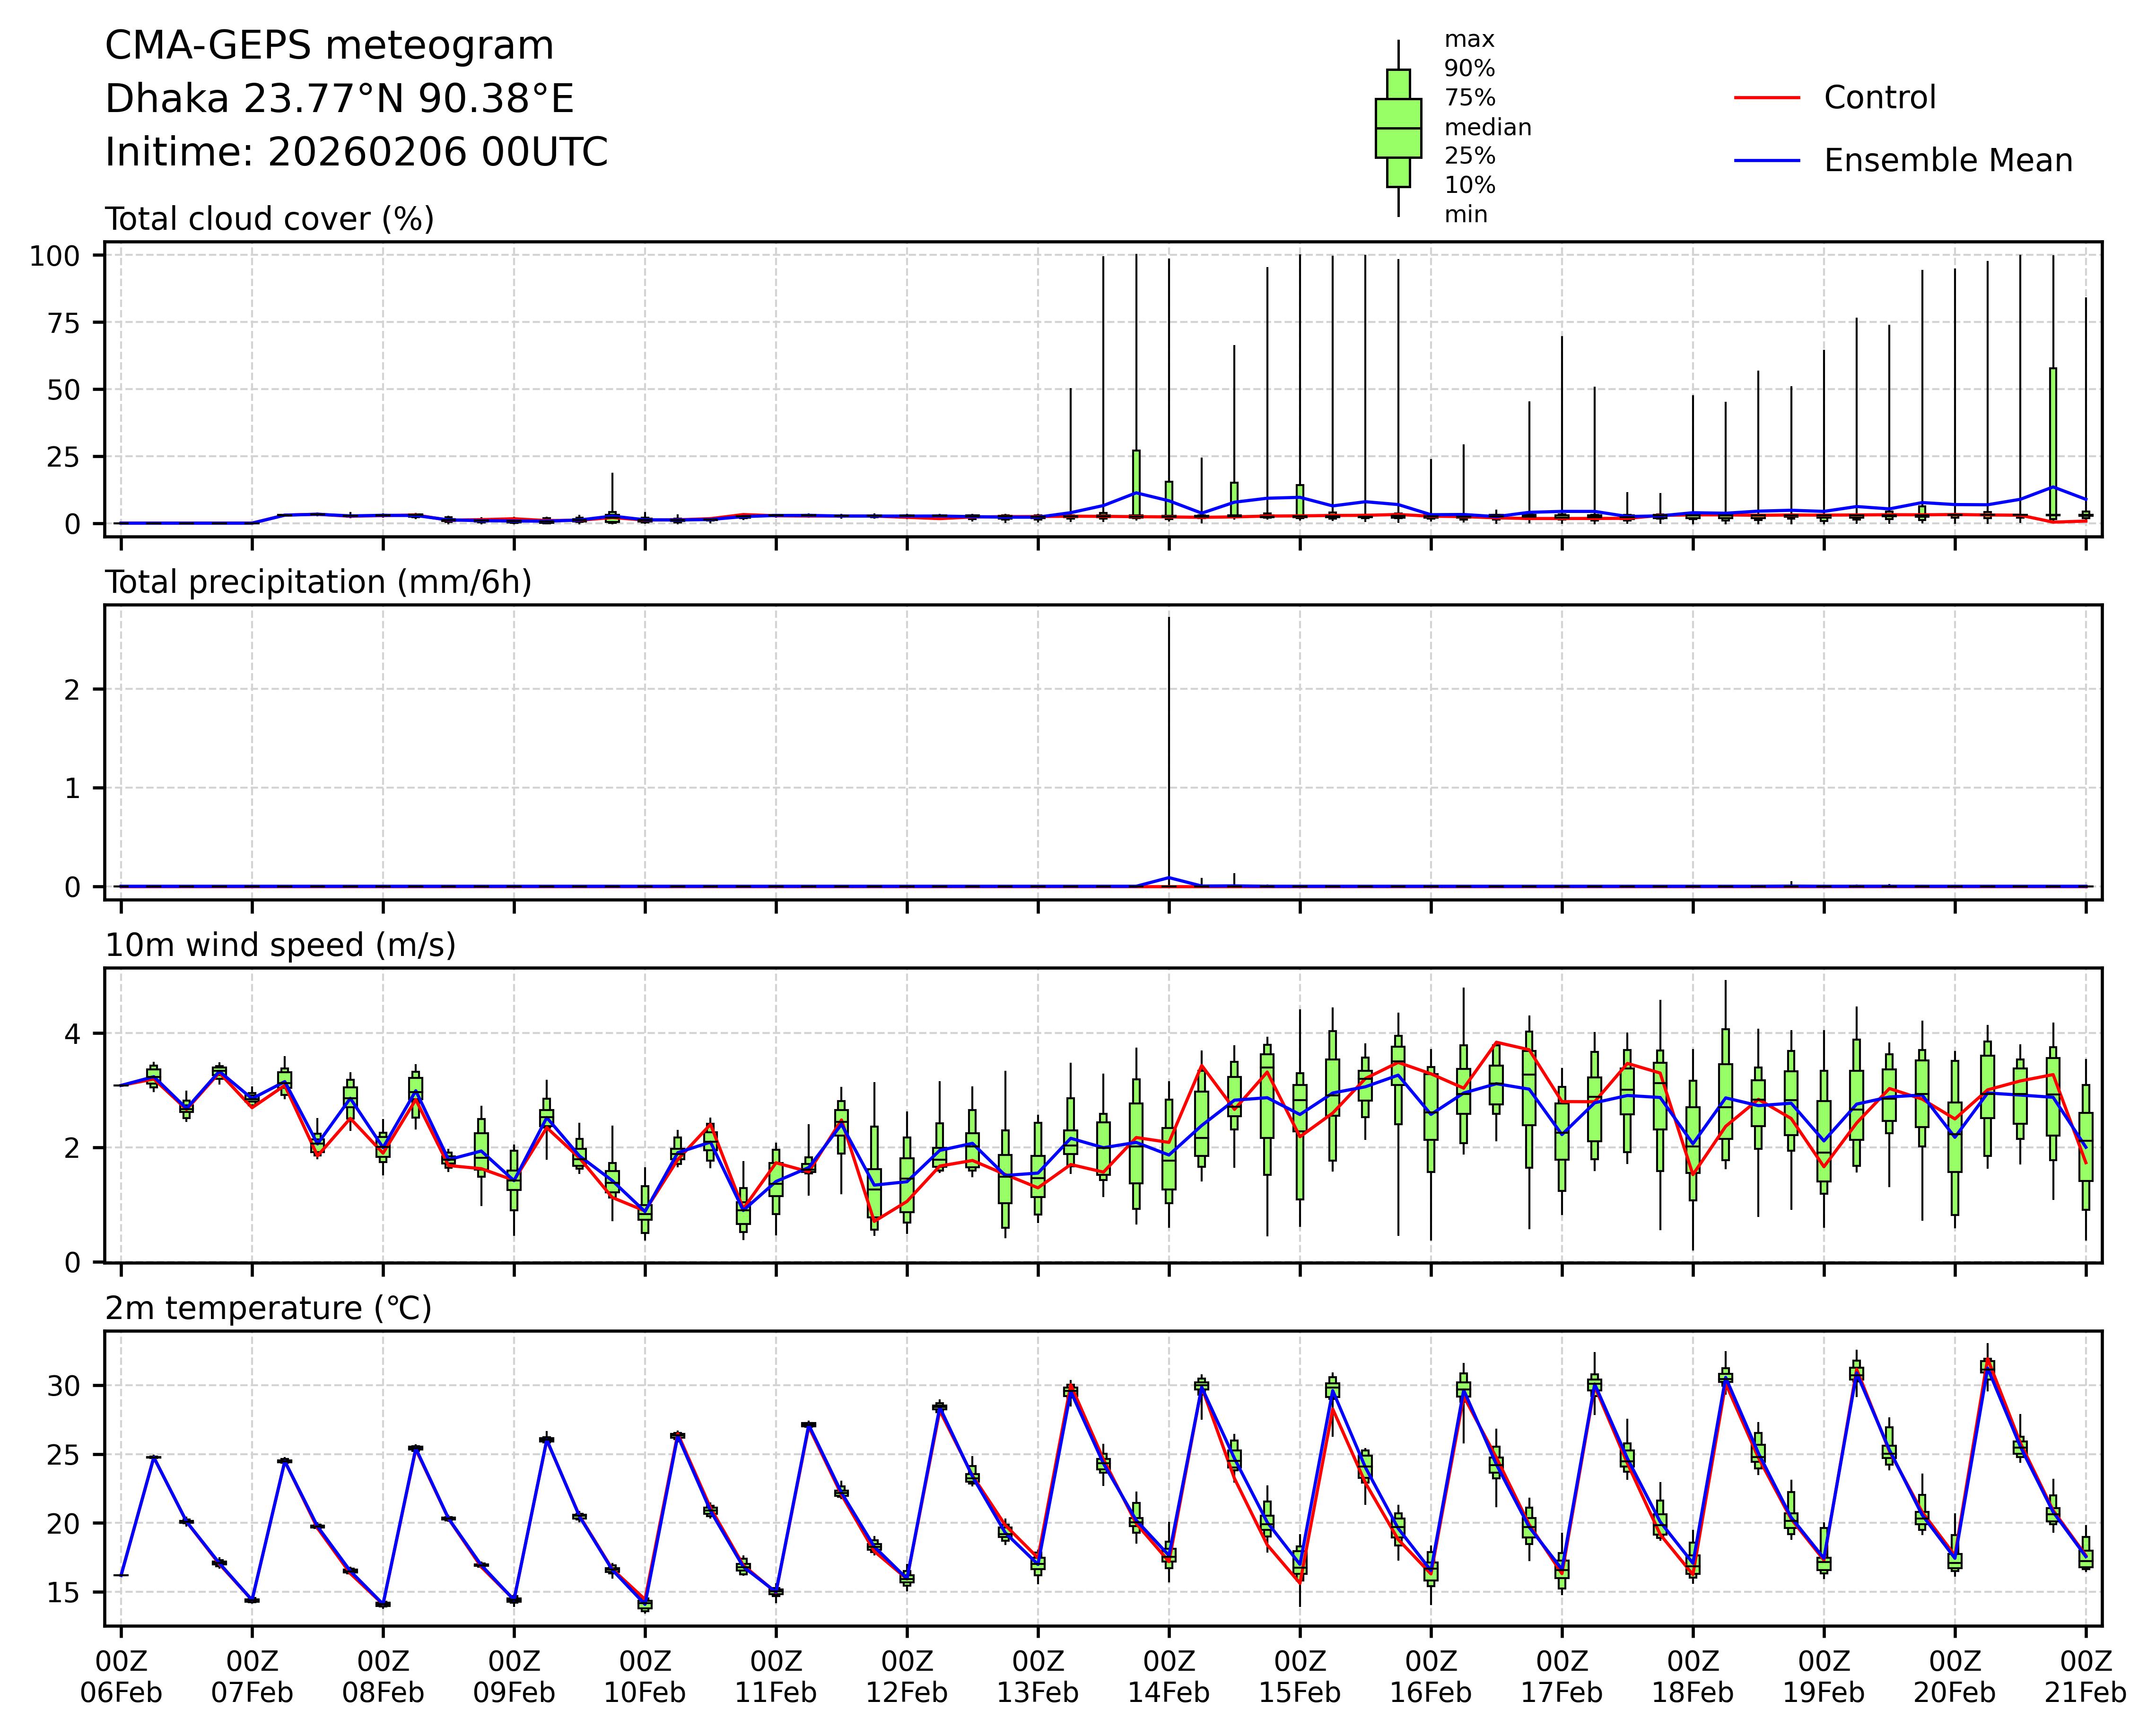Click the 'Total cloud cover (%)' panel title
Image resolution: width=2156 pixels, height=1736 pixels.
[269, 219]
